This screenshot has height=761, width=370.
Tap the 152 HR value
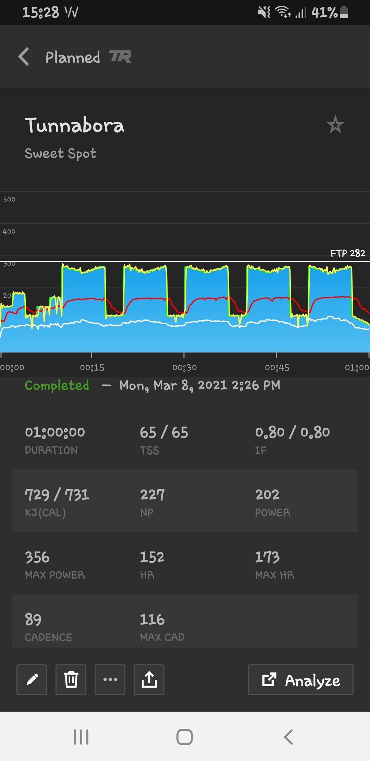click(x=152, y=557)
